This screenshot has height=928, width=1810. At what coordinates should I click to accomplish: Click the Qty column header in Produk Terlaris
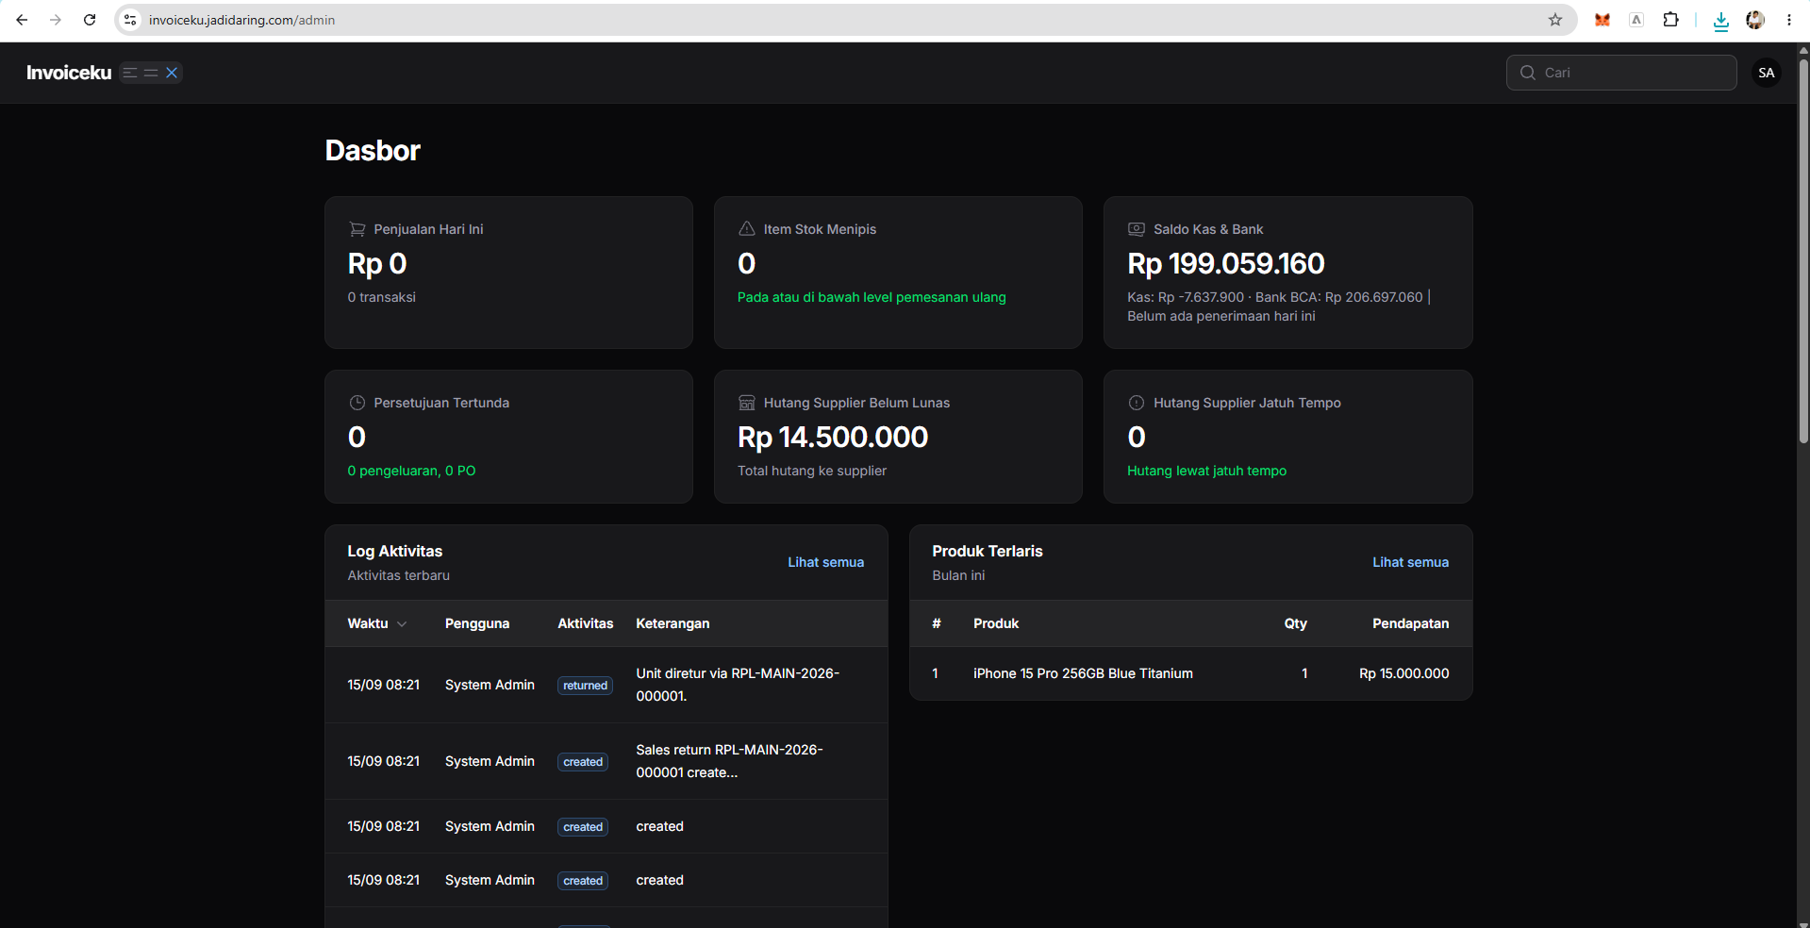1296,623
